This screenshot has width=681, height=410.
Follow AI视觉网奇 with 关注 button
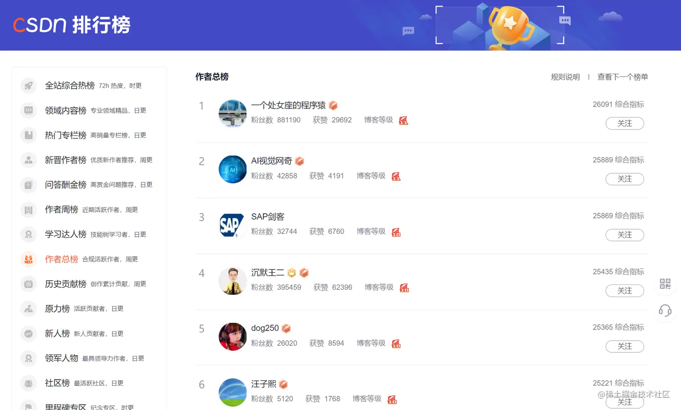(625, 179)
